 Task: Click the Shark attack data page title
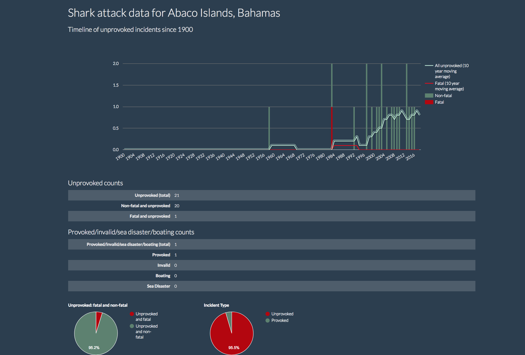(174, 13)
